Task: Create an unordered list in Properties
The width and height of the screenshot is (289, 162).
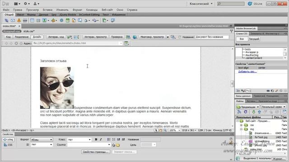Action: tap(109, 139)
